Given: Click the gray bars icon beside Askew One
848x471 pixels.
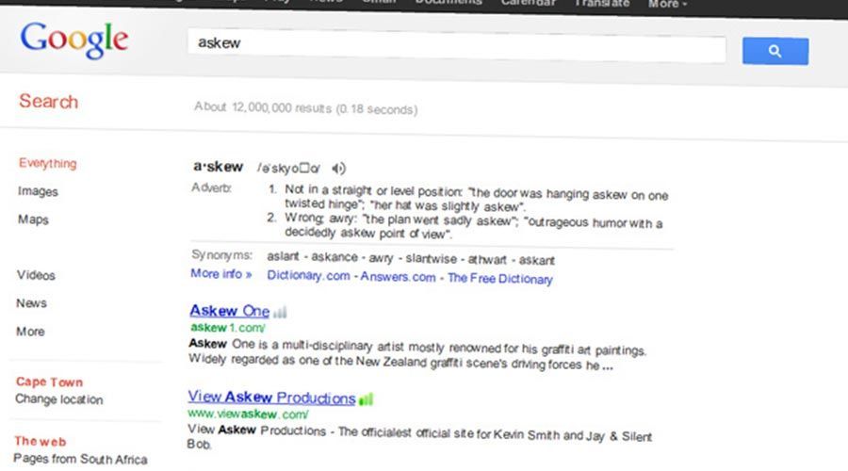Looking at the screenshot, I should click(280, 312).
